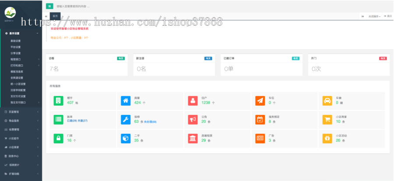Click the 今天 badge on 已缴订单 card
The height and width of the screenshot is (181, 394).
[295, 58]
